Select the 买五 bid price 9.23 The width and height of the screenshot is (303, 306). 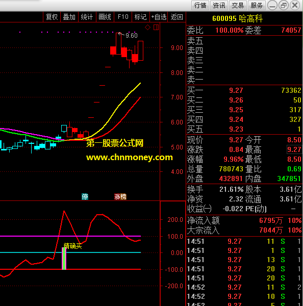(x=236, y=129)
